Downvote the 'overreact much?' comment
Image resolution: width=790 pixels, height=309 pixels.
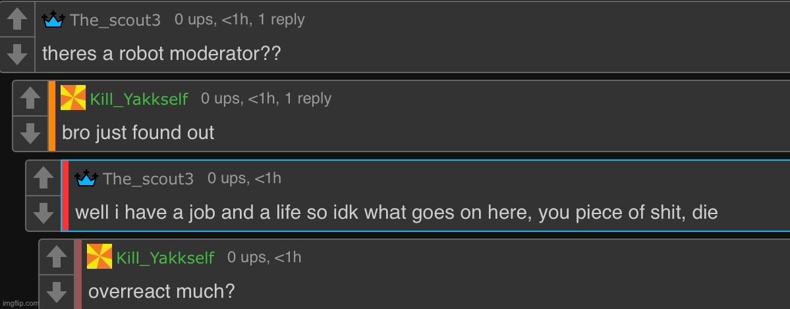point(57,293)
